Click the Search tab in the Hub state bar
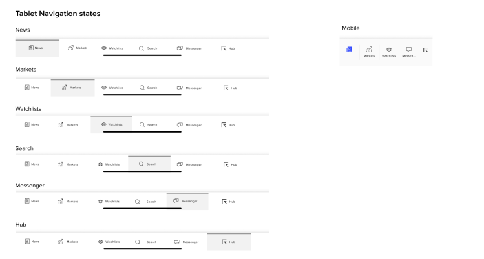Image resolution: width=484 pixels, height=259 pixels. pyautogui.click(x=146, y=242)
